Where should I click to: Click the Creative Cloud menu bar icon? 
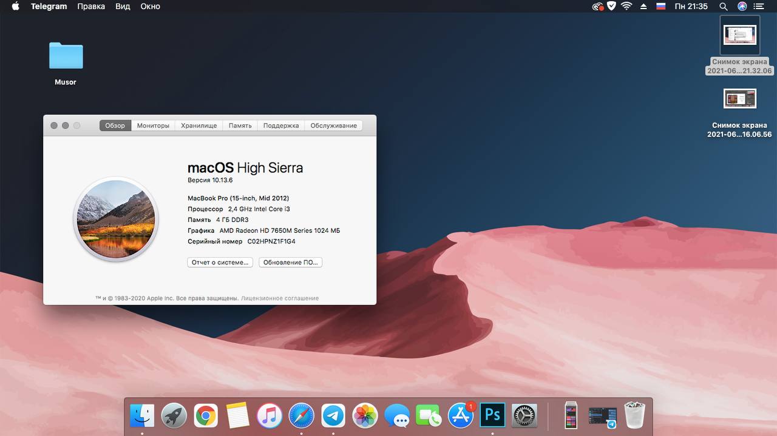point(598,6)
